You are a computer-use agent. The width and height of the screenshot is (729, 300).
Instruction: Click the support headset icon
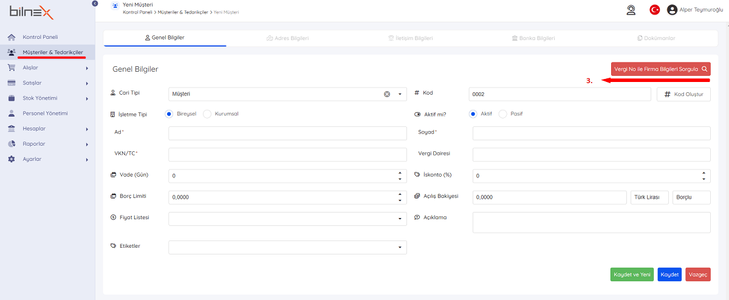pos(631,10)
